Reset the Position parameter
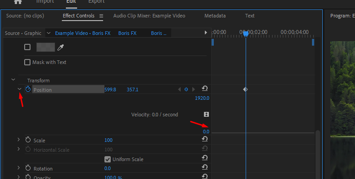 point(205,89)
